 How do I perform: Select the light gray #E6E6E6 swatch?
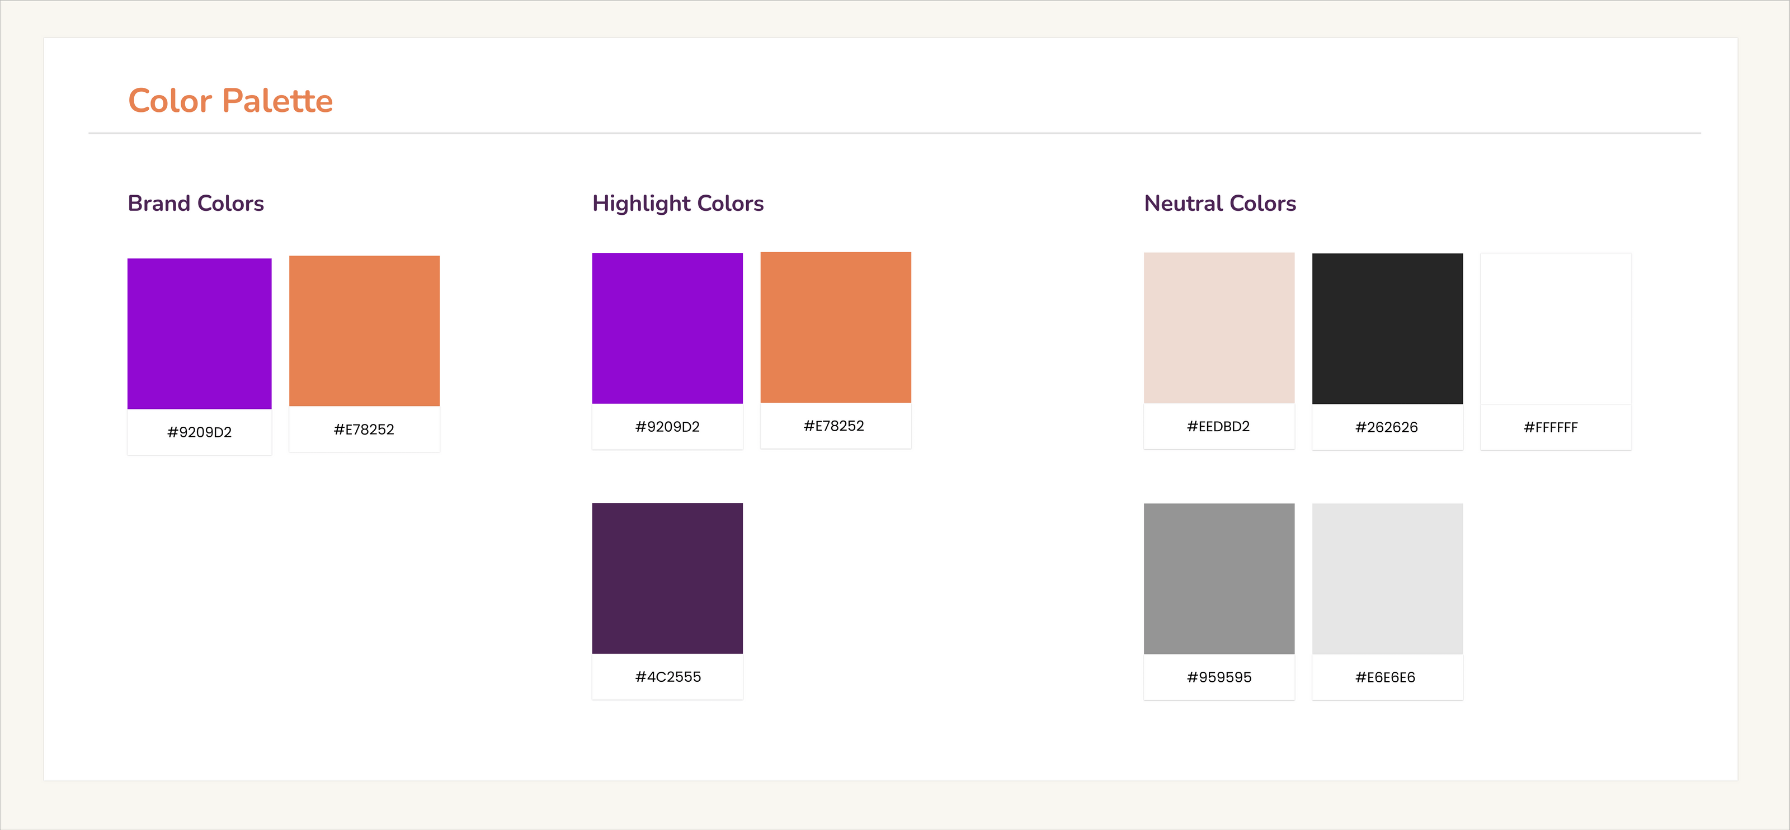coord(1387,578)
